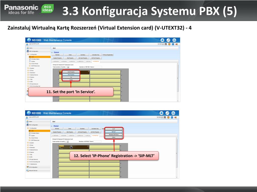The height and width of the screenshot is (192, 257).
Task: Expand 2.System folder in step 12 console tree
Action: [31, 143]
